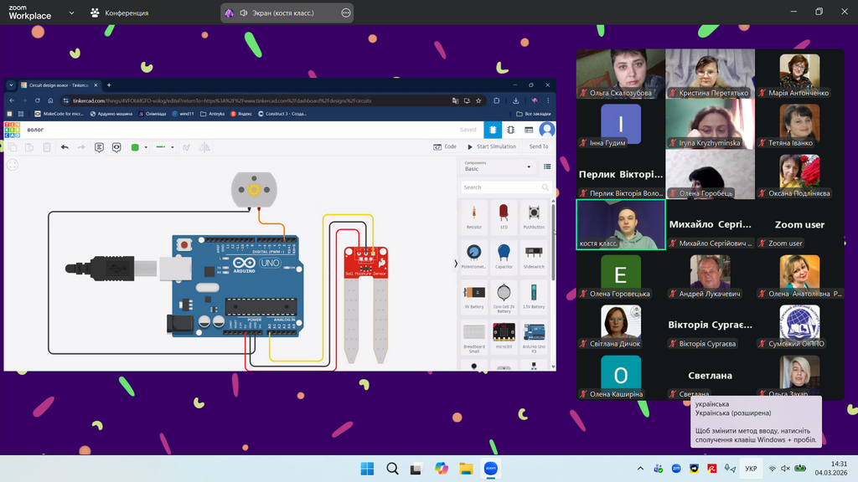Expand the Zoom Workplace dropdown chevron
This screenshot has width=858, height=482.
70,13
